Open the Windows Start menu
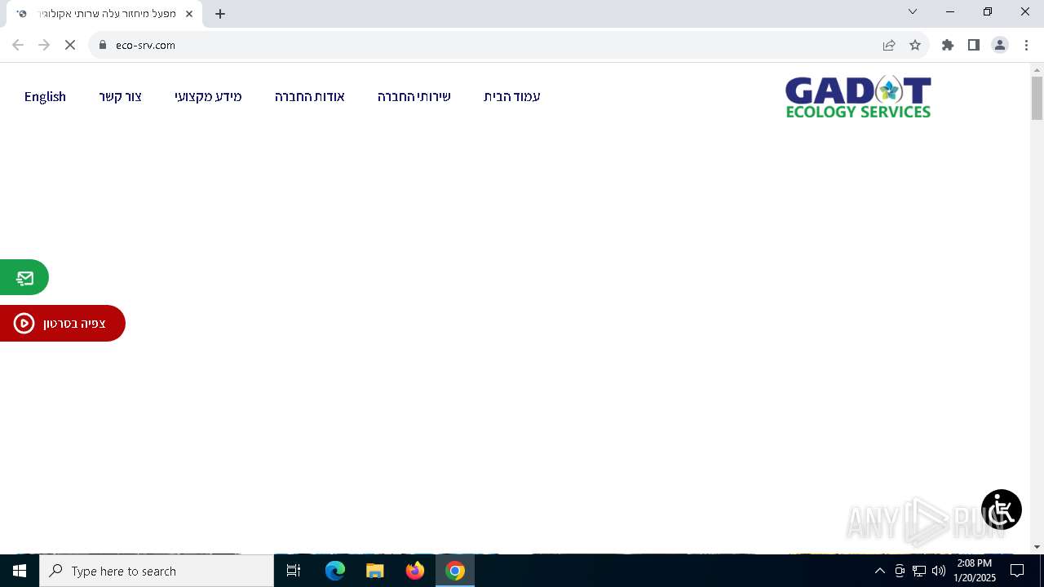1044x587 pixels. click(x=20, y=571)
